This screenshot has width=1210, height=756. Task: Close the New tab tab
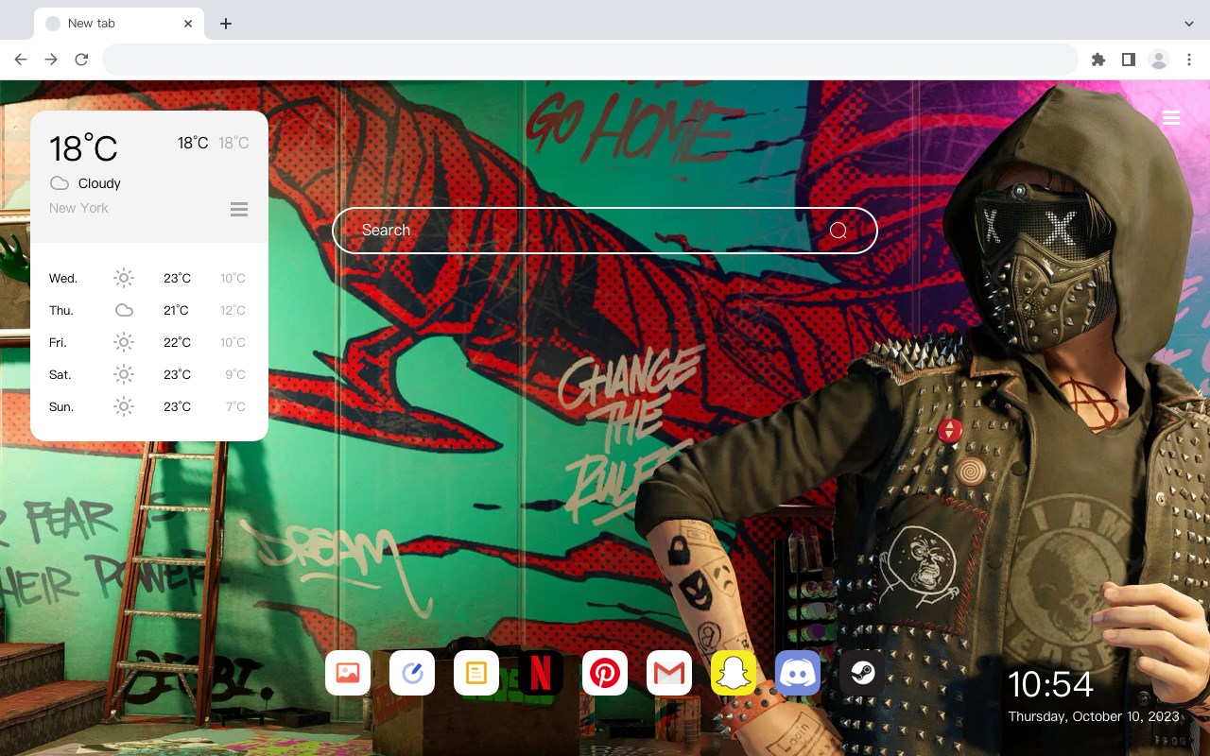(x=188, y=24)
